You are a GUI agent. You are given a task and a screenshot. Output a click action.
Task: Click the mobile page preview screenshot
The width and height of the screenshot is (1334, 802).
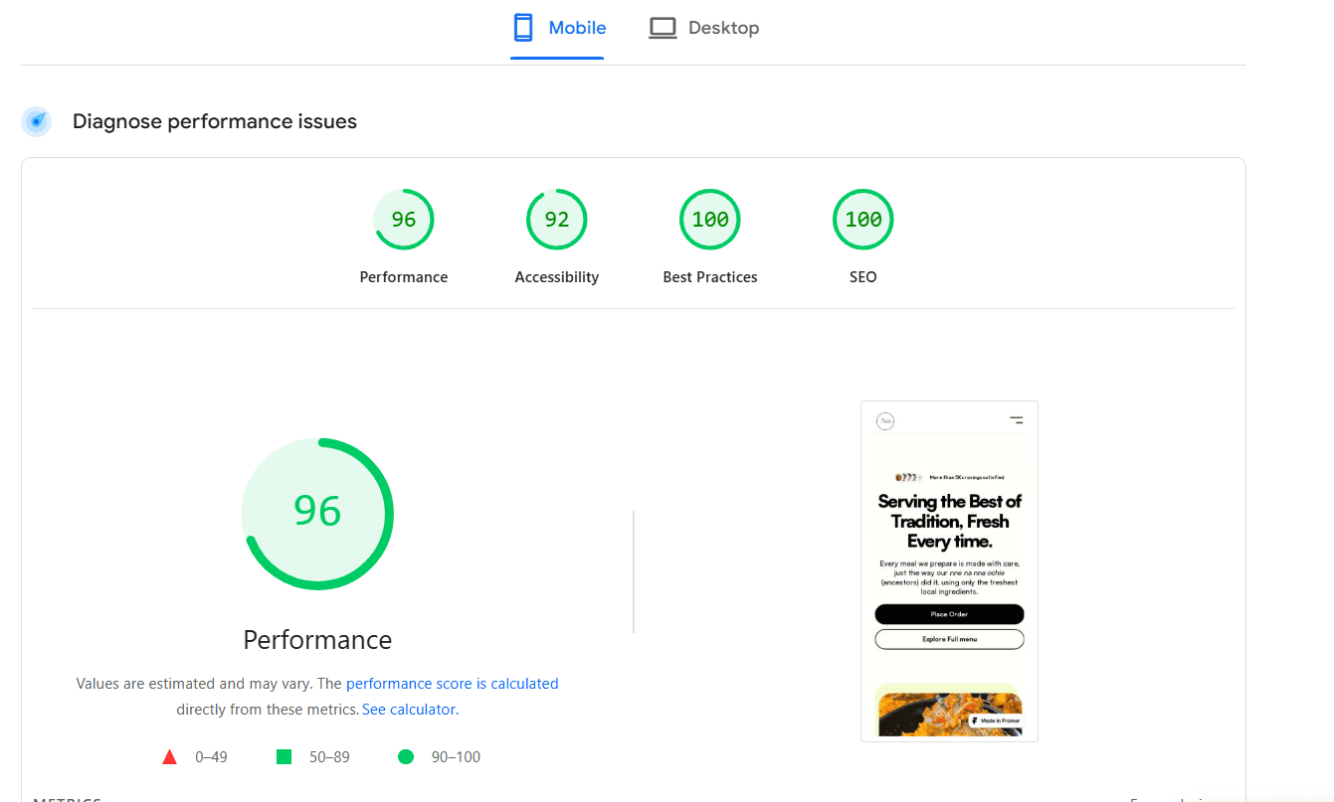[949, 571]
